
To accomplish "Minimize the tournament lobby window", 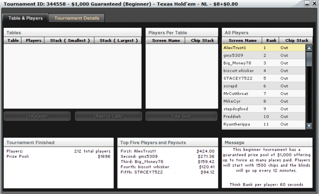I will coord(307,4).
